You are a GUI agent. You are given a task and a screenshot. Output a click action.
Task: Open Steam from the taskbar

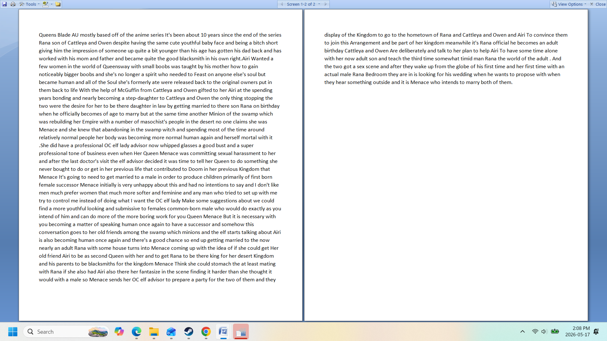coord(189,332)
